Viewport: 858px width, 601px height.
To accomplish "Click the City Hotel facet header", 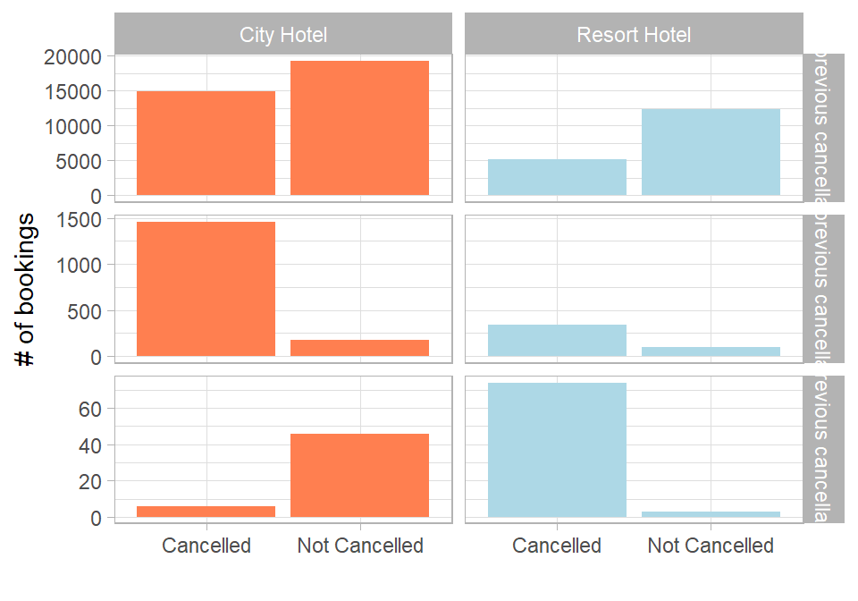I will (283, 35).
